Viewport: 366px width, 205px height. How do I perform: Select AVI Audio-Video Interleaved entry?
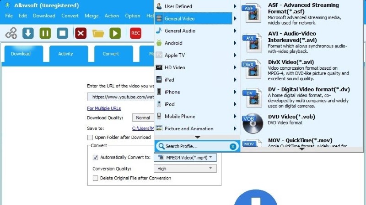click(x=301, y=42)
